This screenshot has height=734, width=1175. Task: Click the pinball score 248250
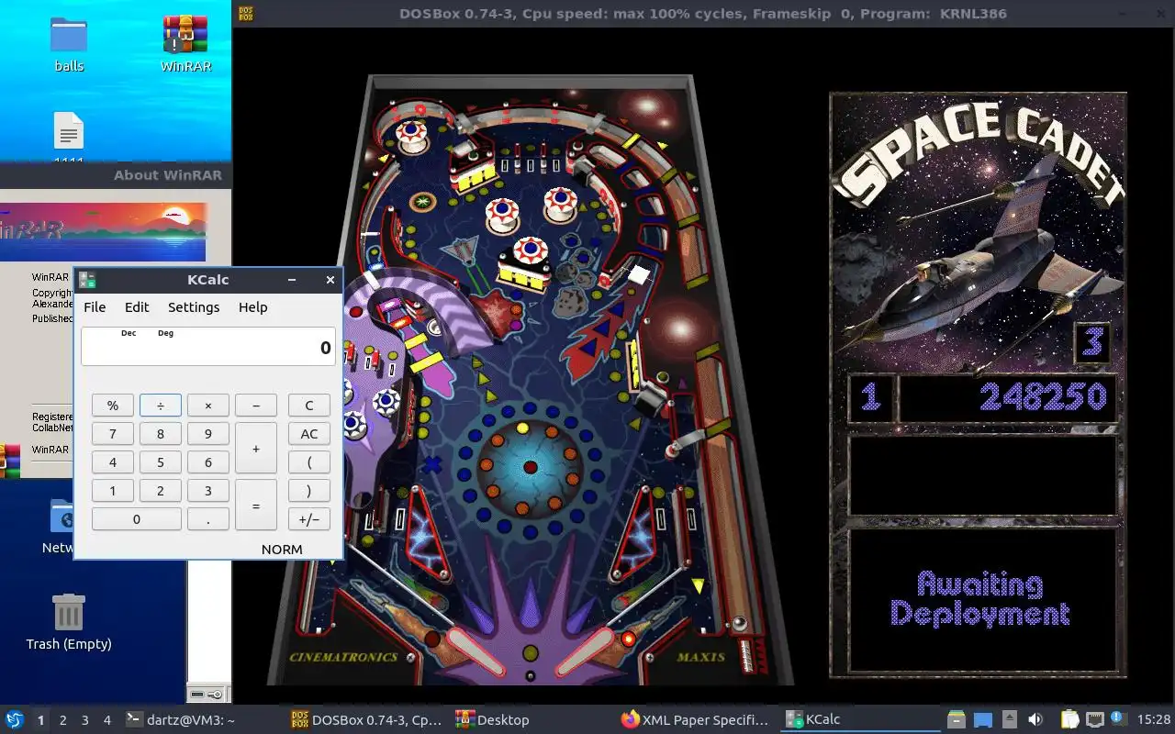(x=1043, y=397)
